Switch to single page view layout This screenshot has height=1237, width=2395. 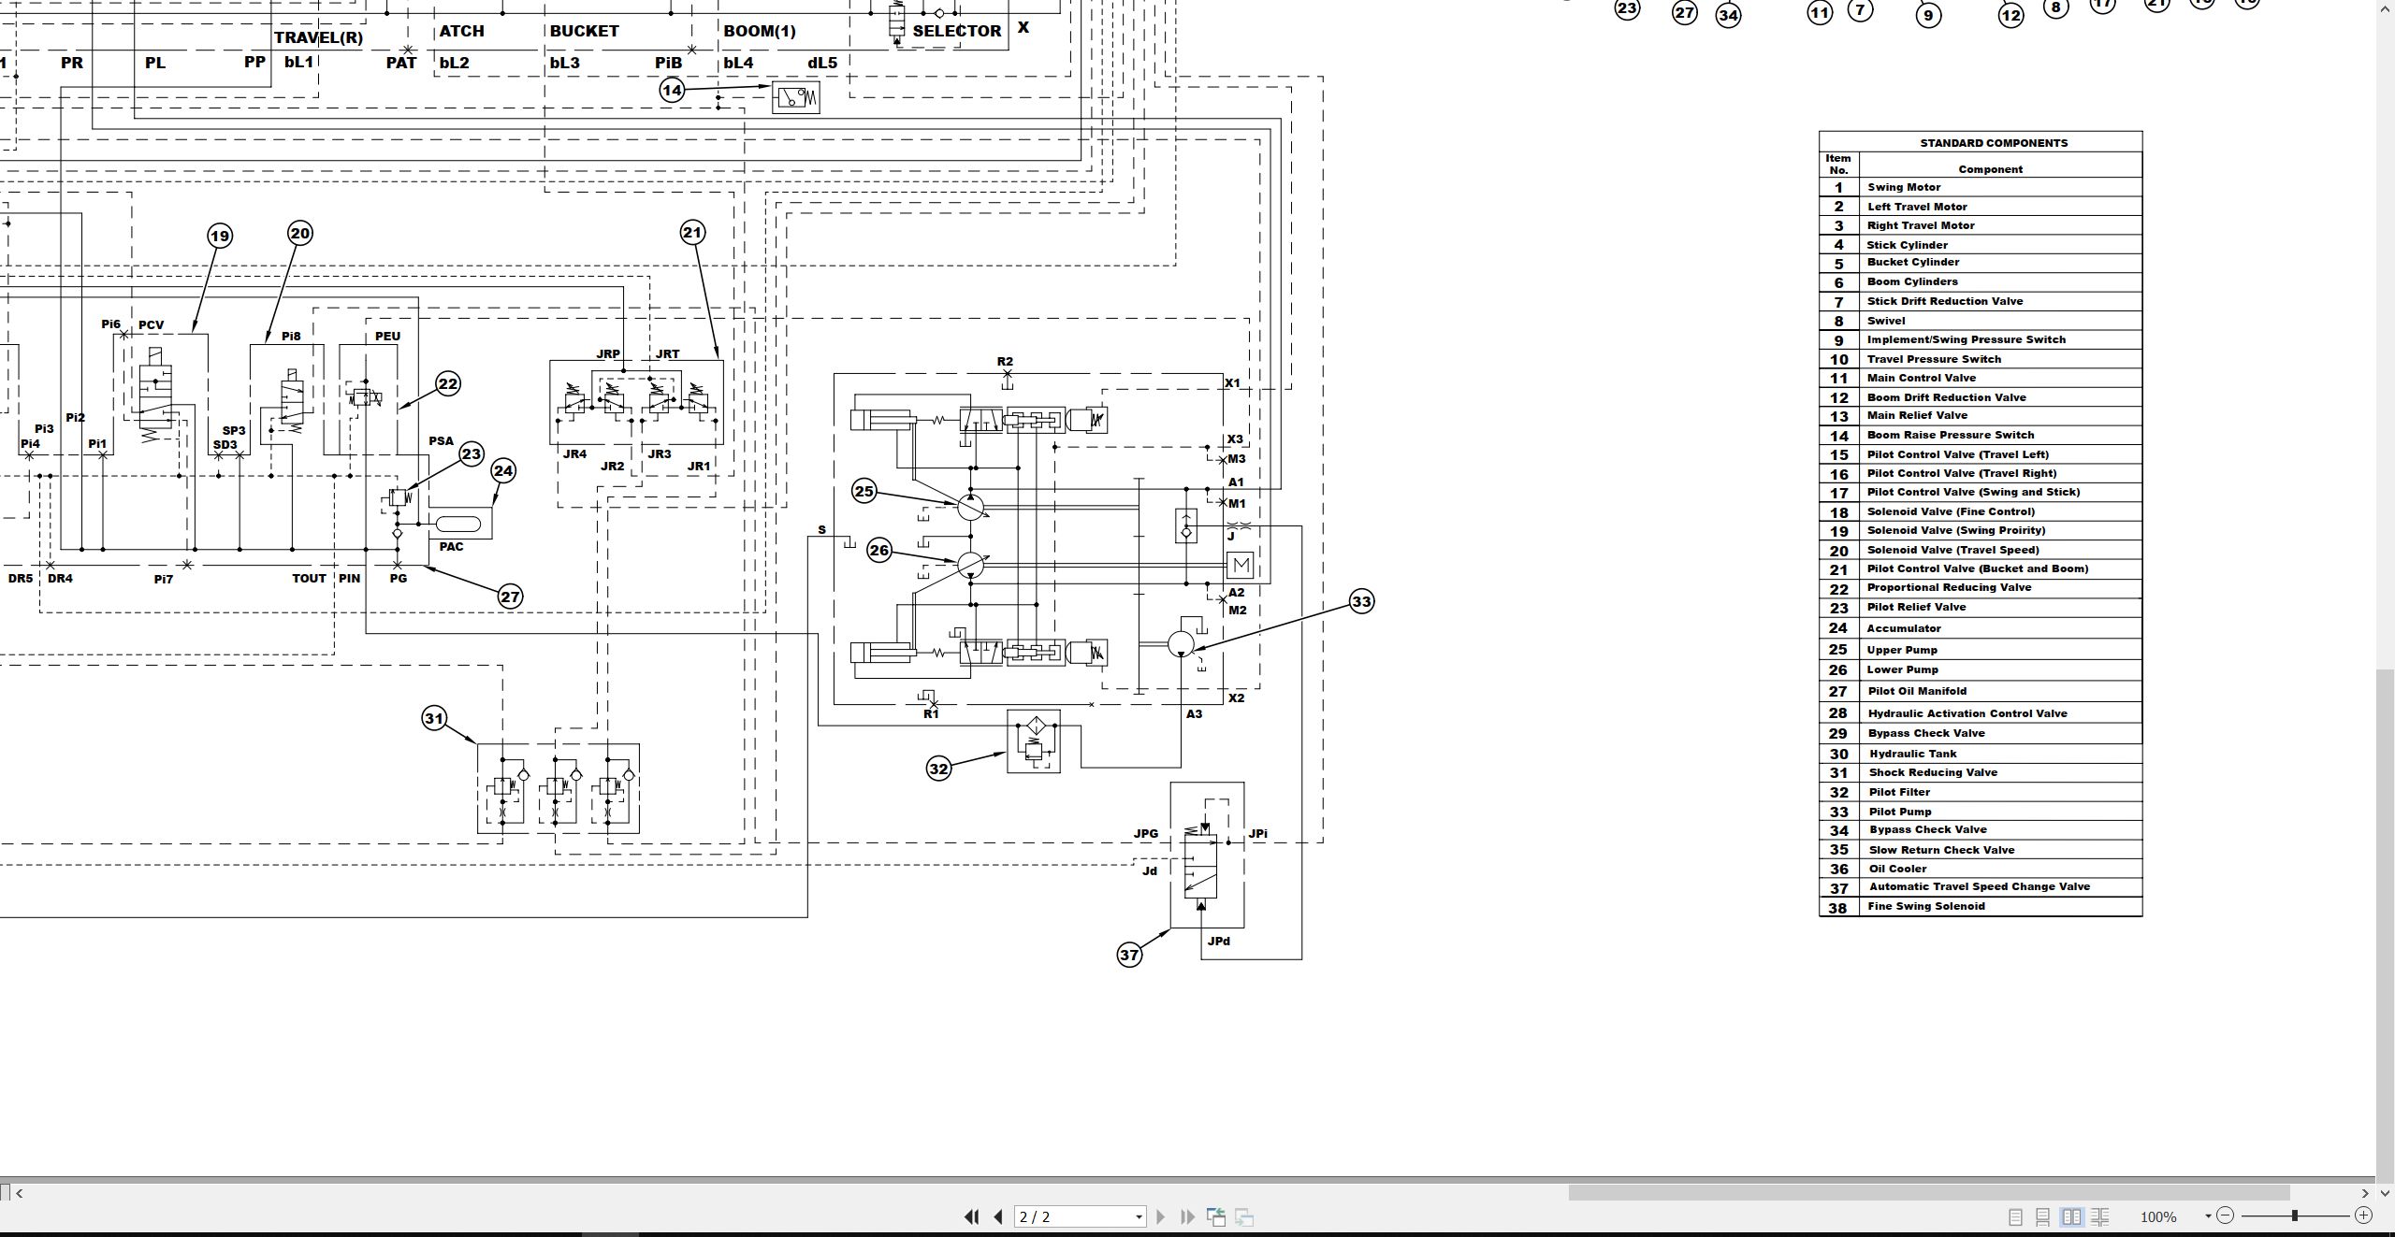[x=2015, y=1216]
